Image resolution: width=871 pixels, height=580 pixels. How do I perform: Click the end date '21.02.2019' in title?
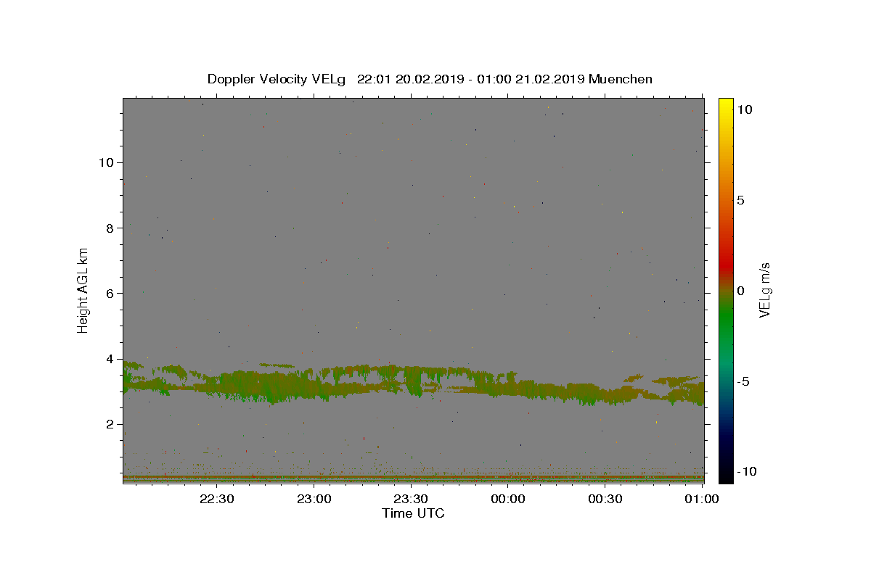pyautogui.click(x=549, y=79)
